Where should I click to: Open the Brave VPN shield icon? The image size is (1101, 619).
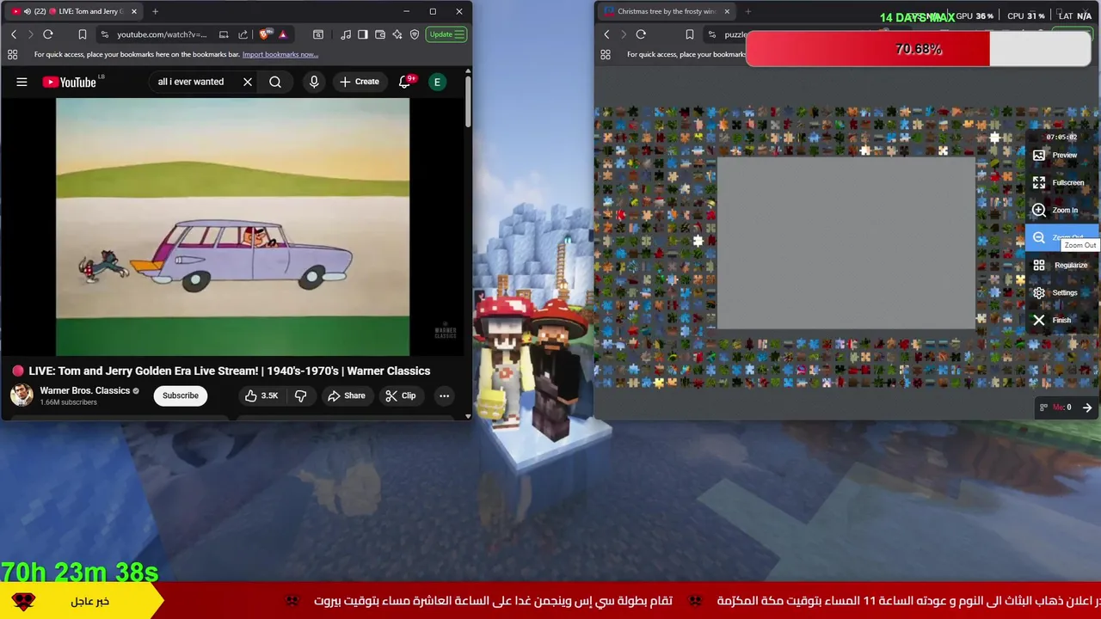click(415, 34)
